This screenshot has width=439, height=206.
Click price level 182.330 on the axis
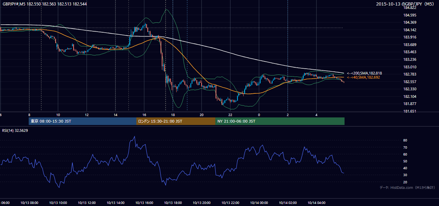coord(410,89)
